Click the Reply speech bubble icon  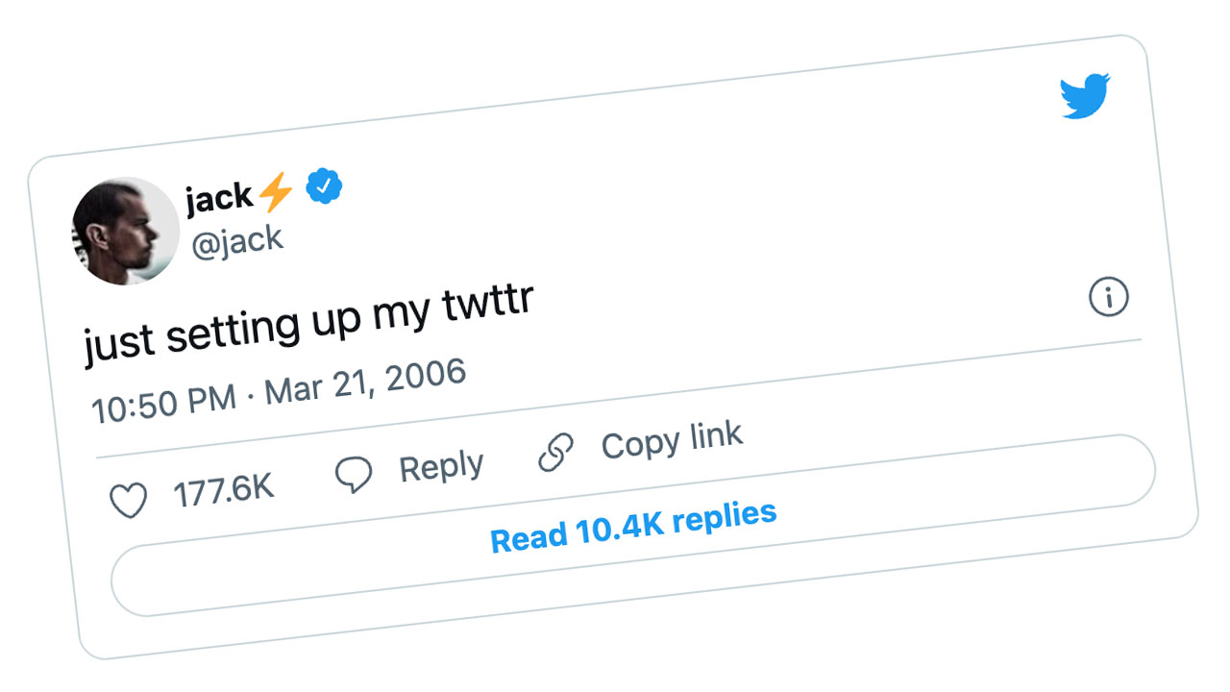[354, 475]
